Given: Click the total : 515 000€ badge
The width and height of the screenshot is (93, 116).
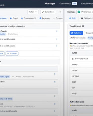Looking at the screenshot, I should tap(6, 99).
